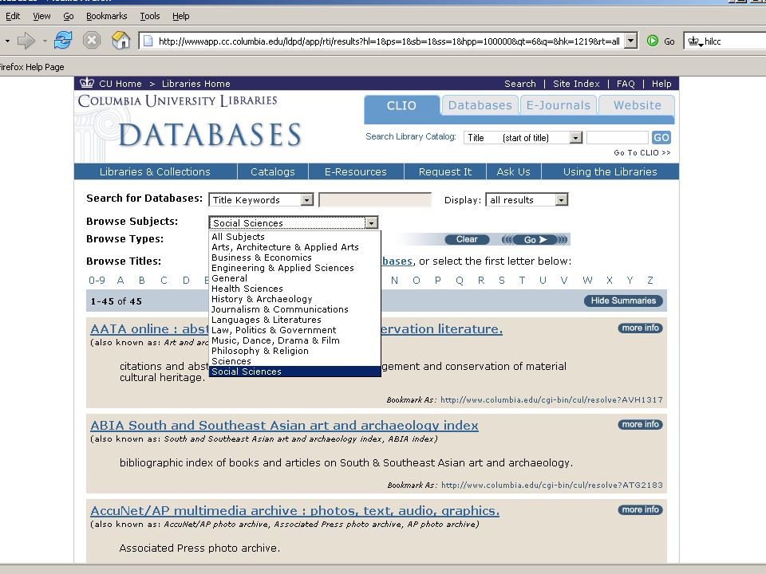Screen dimensions: 766x574
Task: Choose Arts, Architecture & Applied Arts option
Action: (x=294, y=247)
